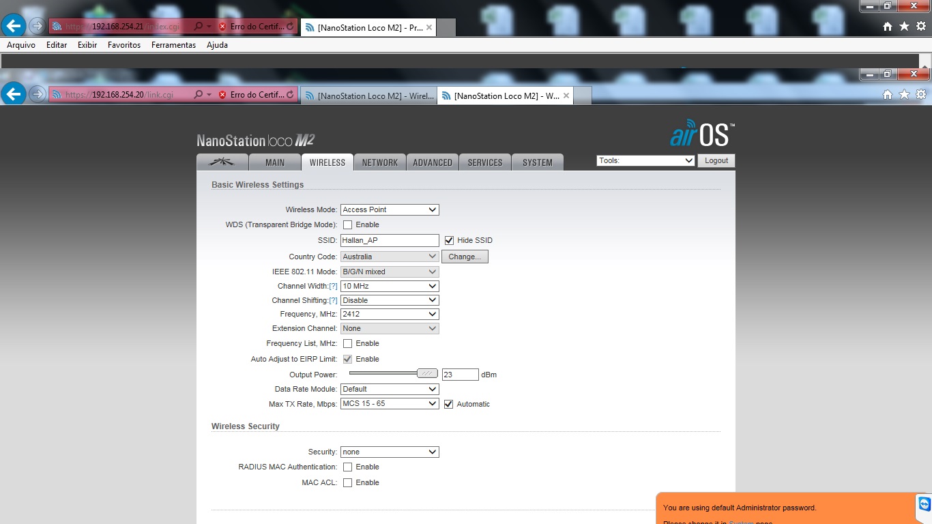Open the Channel Width dropdown
Viewport: 932px width, 524px height.
click(390, 287)
